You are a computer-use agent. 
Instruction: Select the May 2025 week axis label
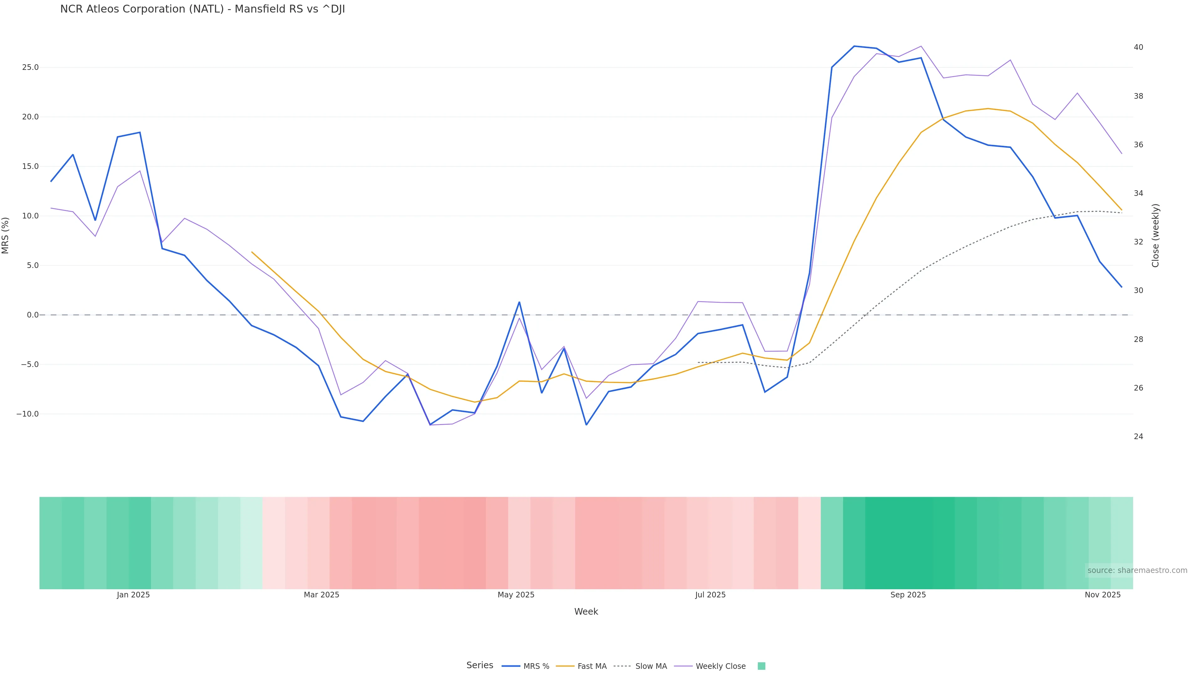pos(516,595)
